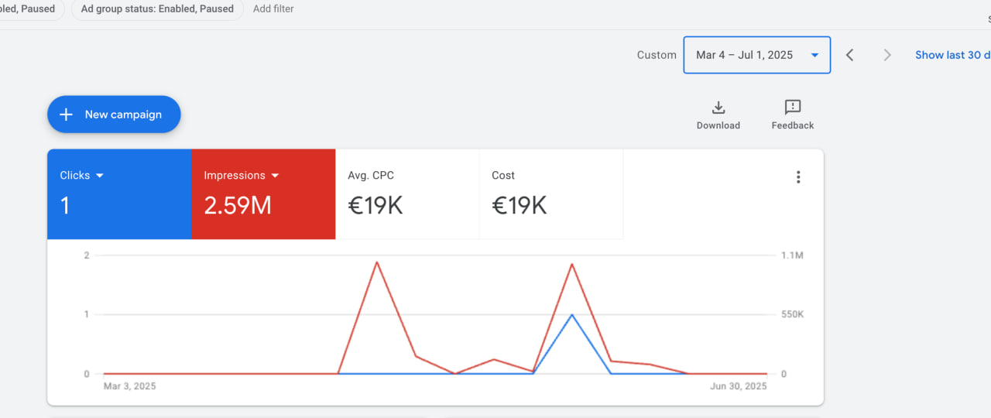Open the chart's three-dot more options menu
The image size is (991, 418).
pyautogui.click(x=798, y=177)
